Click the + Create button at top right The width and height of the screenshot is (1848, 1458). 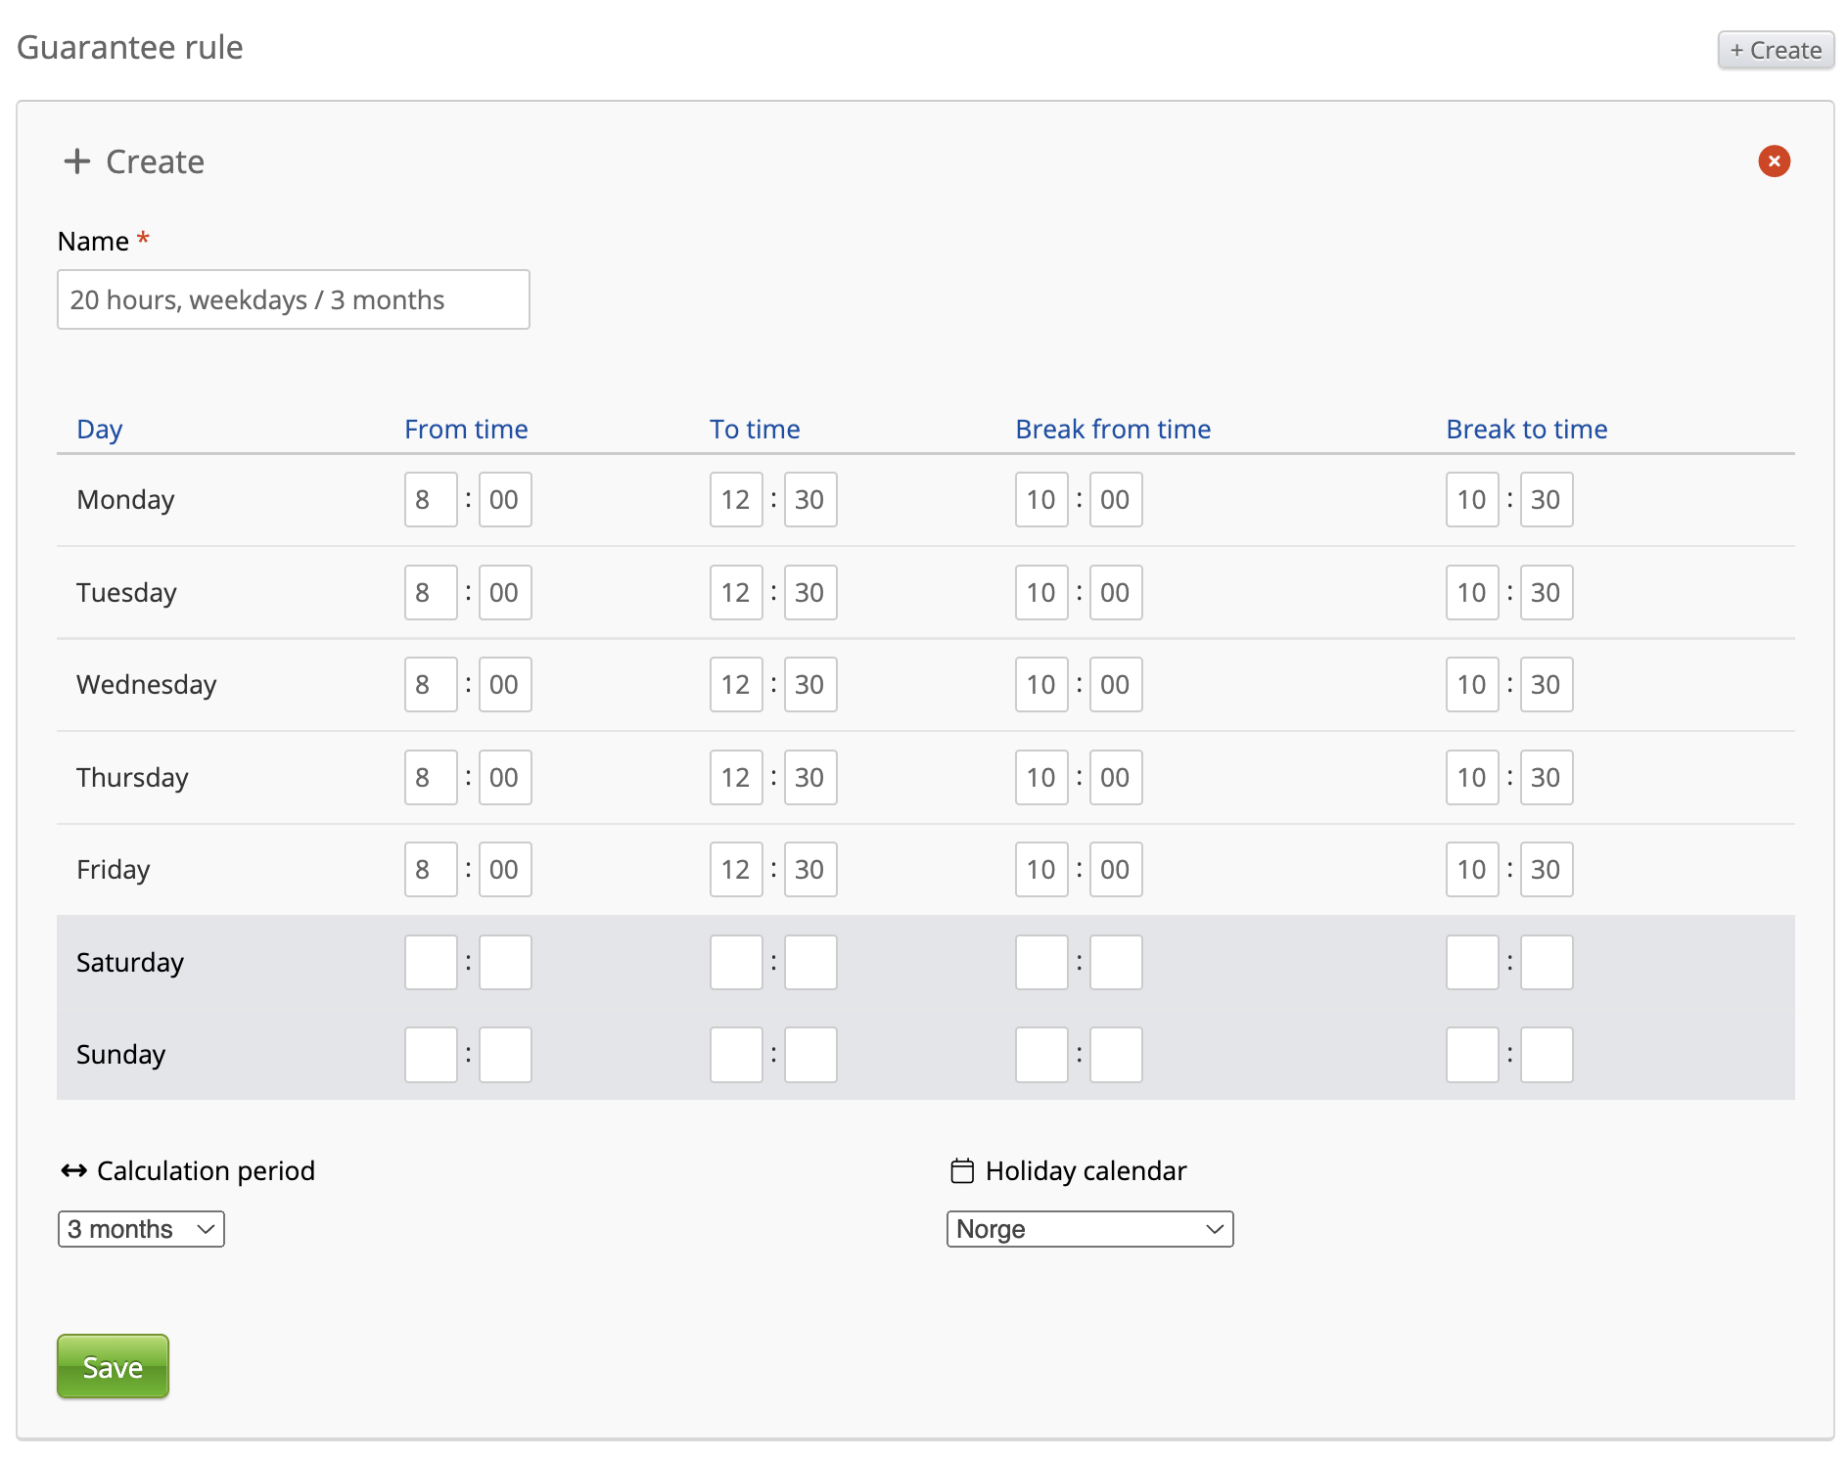[x=1776, y=50]
